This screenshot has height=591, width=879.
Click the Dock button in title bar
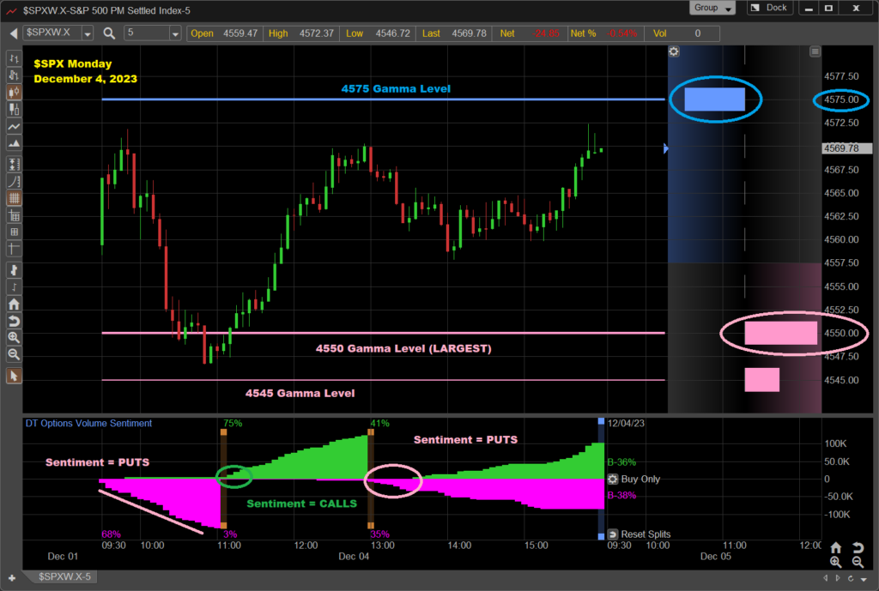768,8
